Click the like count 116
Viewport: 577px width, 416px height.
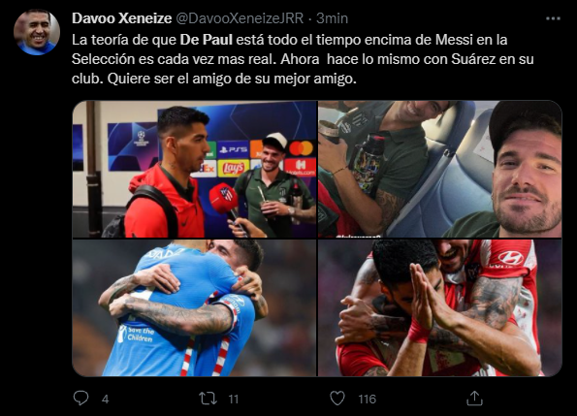tap(367, 400)
